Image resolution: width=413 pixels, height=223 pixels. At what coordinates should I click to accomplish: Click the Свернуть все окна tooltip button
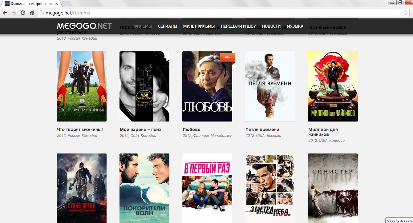click(x=399, y=220)
